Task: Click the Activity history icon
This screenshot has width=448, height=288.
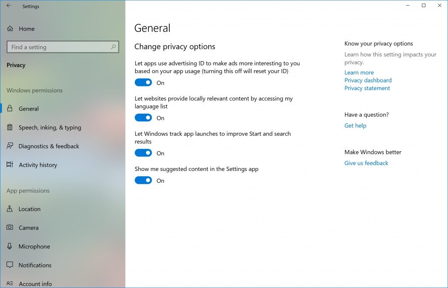Action: 10,165
